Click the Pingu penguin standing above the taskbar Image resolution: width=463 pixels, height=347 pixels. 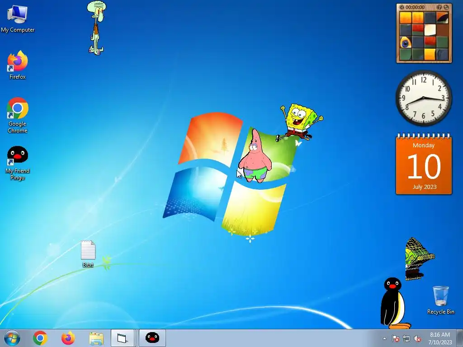394,303
